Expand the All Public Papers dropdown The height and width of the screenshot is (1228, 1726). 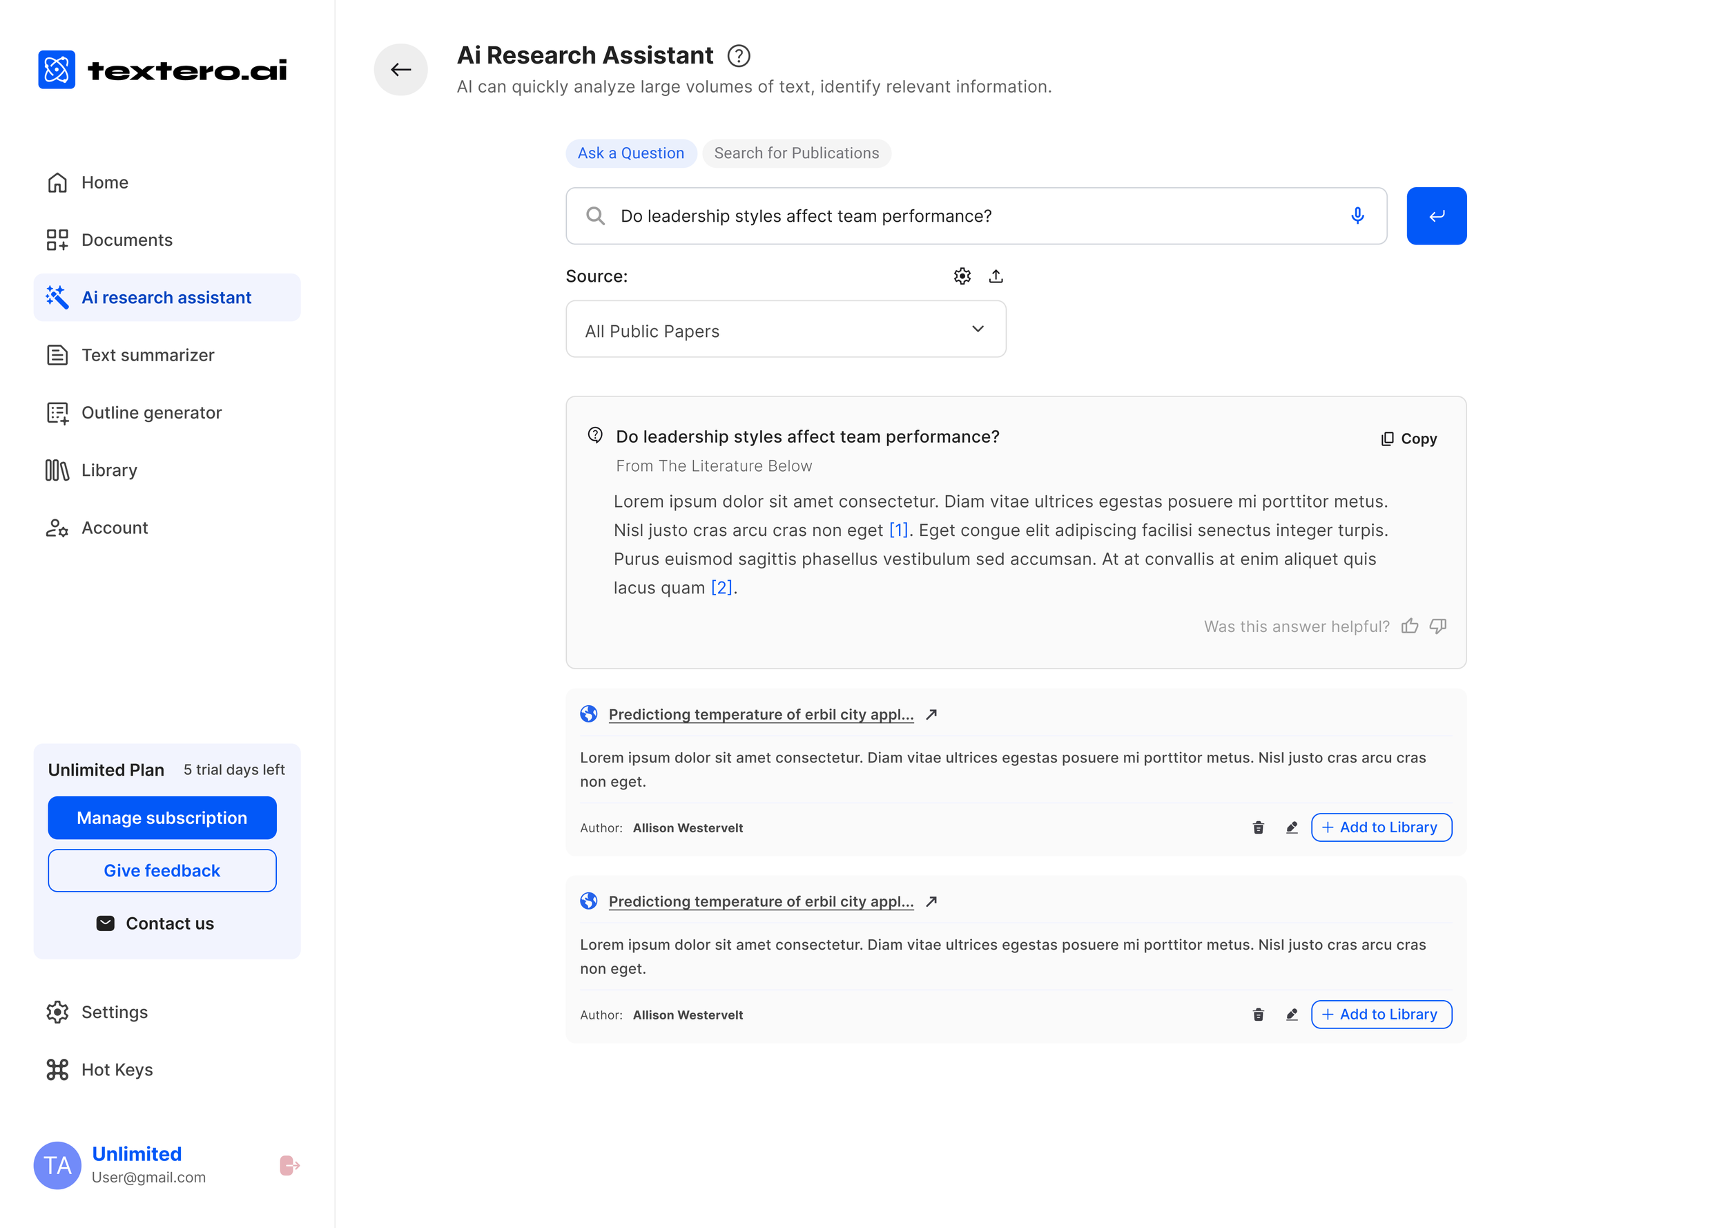point(786,329)
